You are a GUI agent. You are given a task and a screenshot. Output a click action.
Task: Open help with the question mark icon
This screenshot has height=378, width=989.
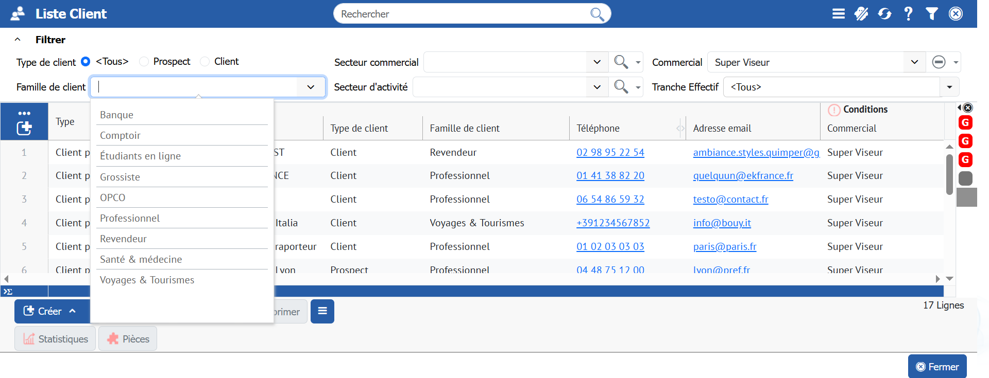click(x=908, y=14)
